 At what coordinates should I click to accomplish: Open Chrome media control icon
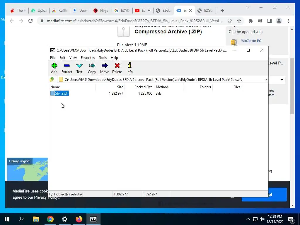(x=260, y=21)
